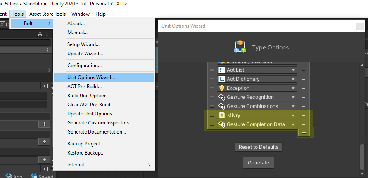Open Gesture Completion Data type dropdown
368x178 pixels.
[257, 124]
